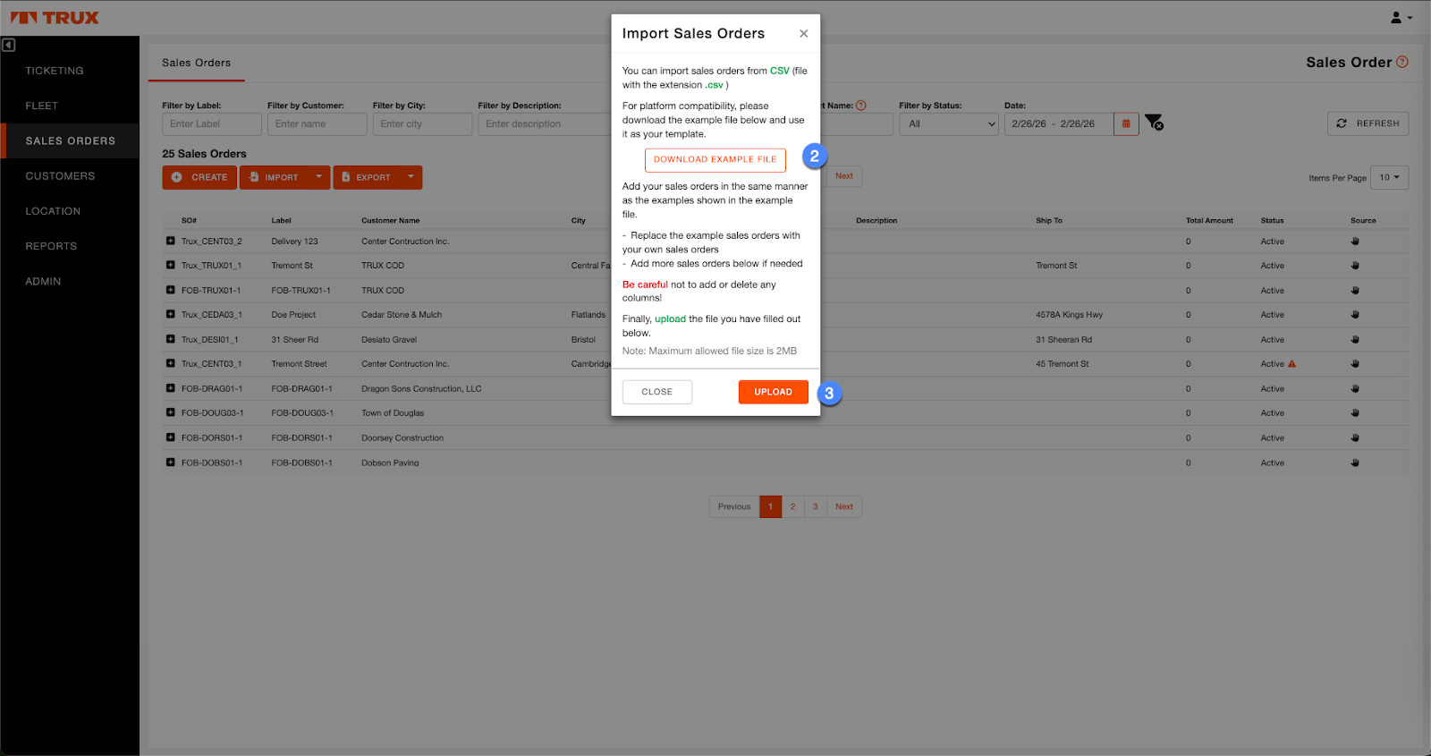This screenshot has height=756, width=1431.
Task: Click the Filter by Label input field
Action: pyautogui.click(x=211, y=124)
